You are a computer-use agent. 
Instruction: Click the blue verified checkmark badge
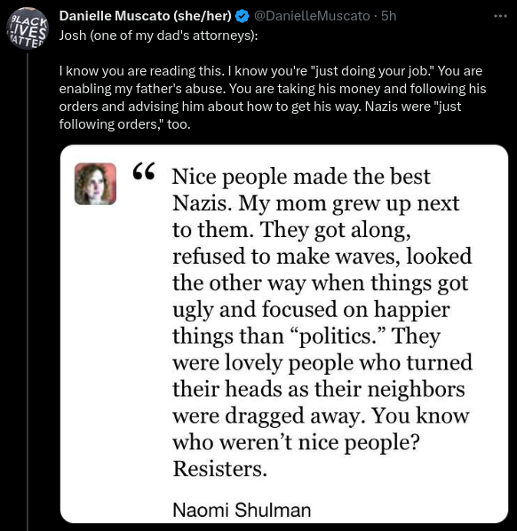242,16
